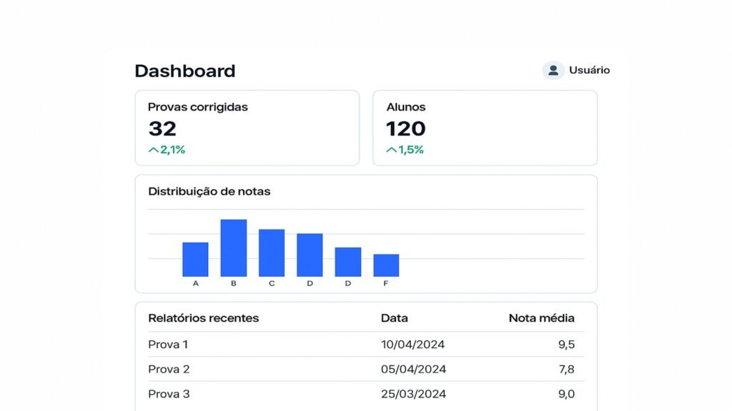Viewport: 732px width, 411px height.
Task: Click the Alunos card value 120
Action: point(405,128)
